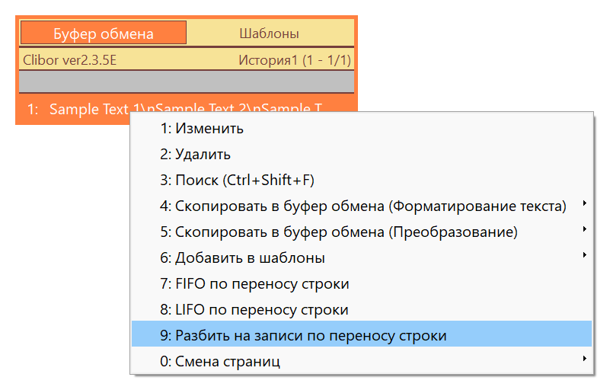This screenshot has height=390, width=610.
Task: Expand the Преобразование submenu arrow
Action: (584, 229)
